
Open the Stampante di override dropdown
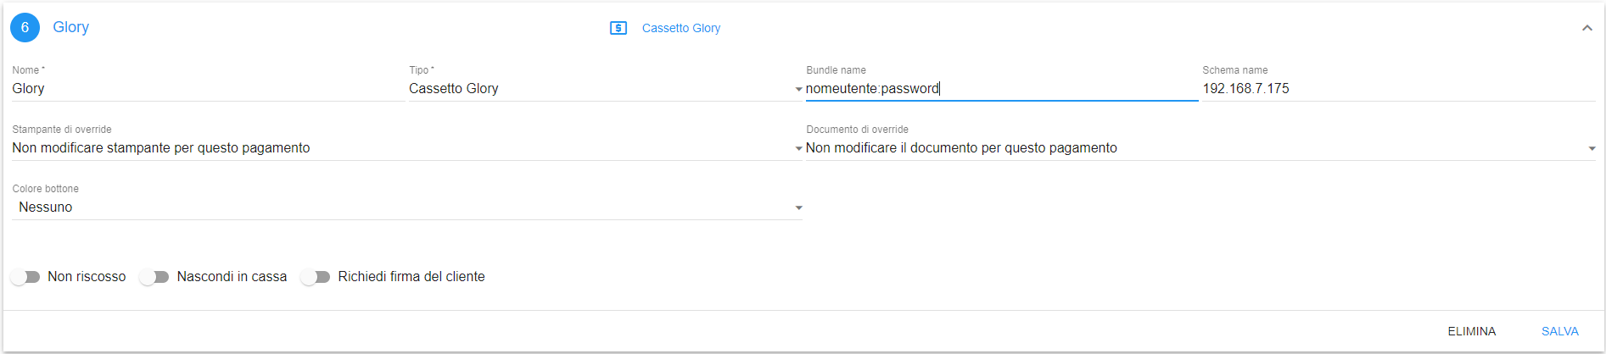(x=407, y=148)
